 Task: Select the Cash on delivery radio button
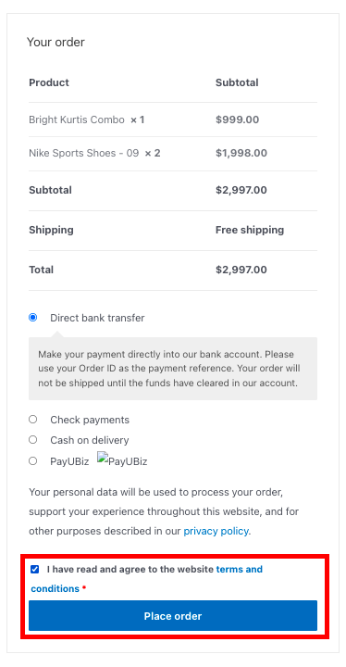32,440
